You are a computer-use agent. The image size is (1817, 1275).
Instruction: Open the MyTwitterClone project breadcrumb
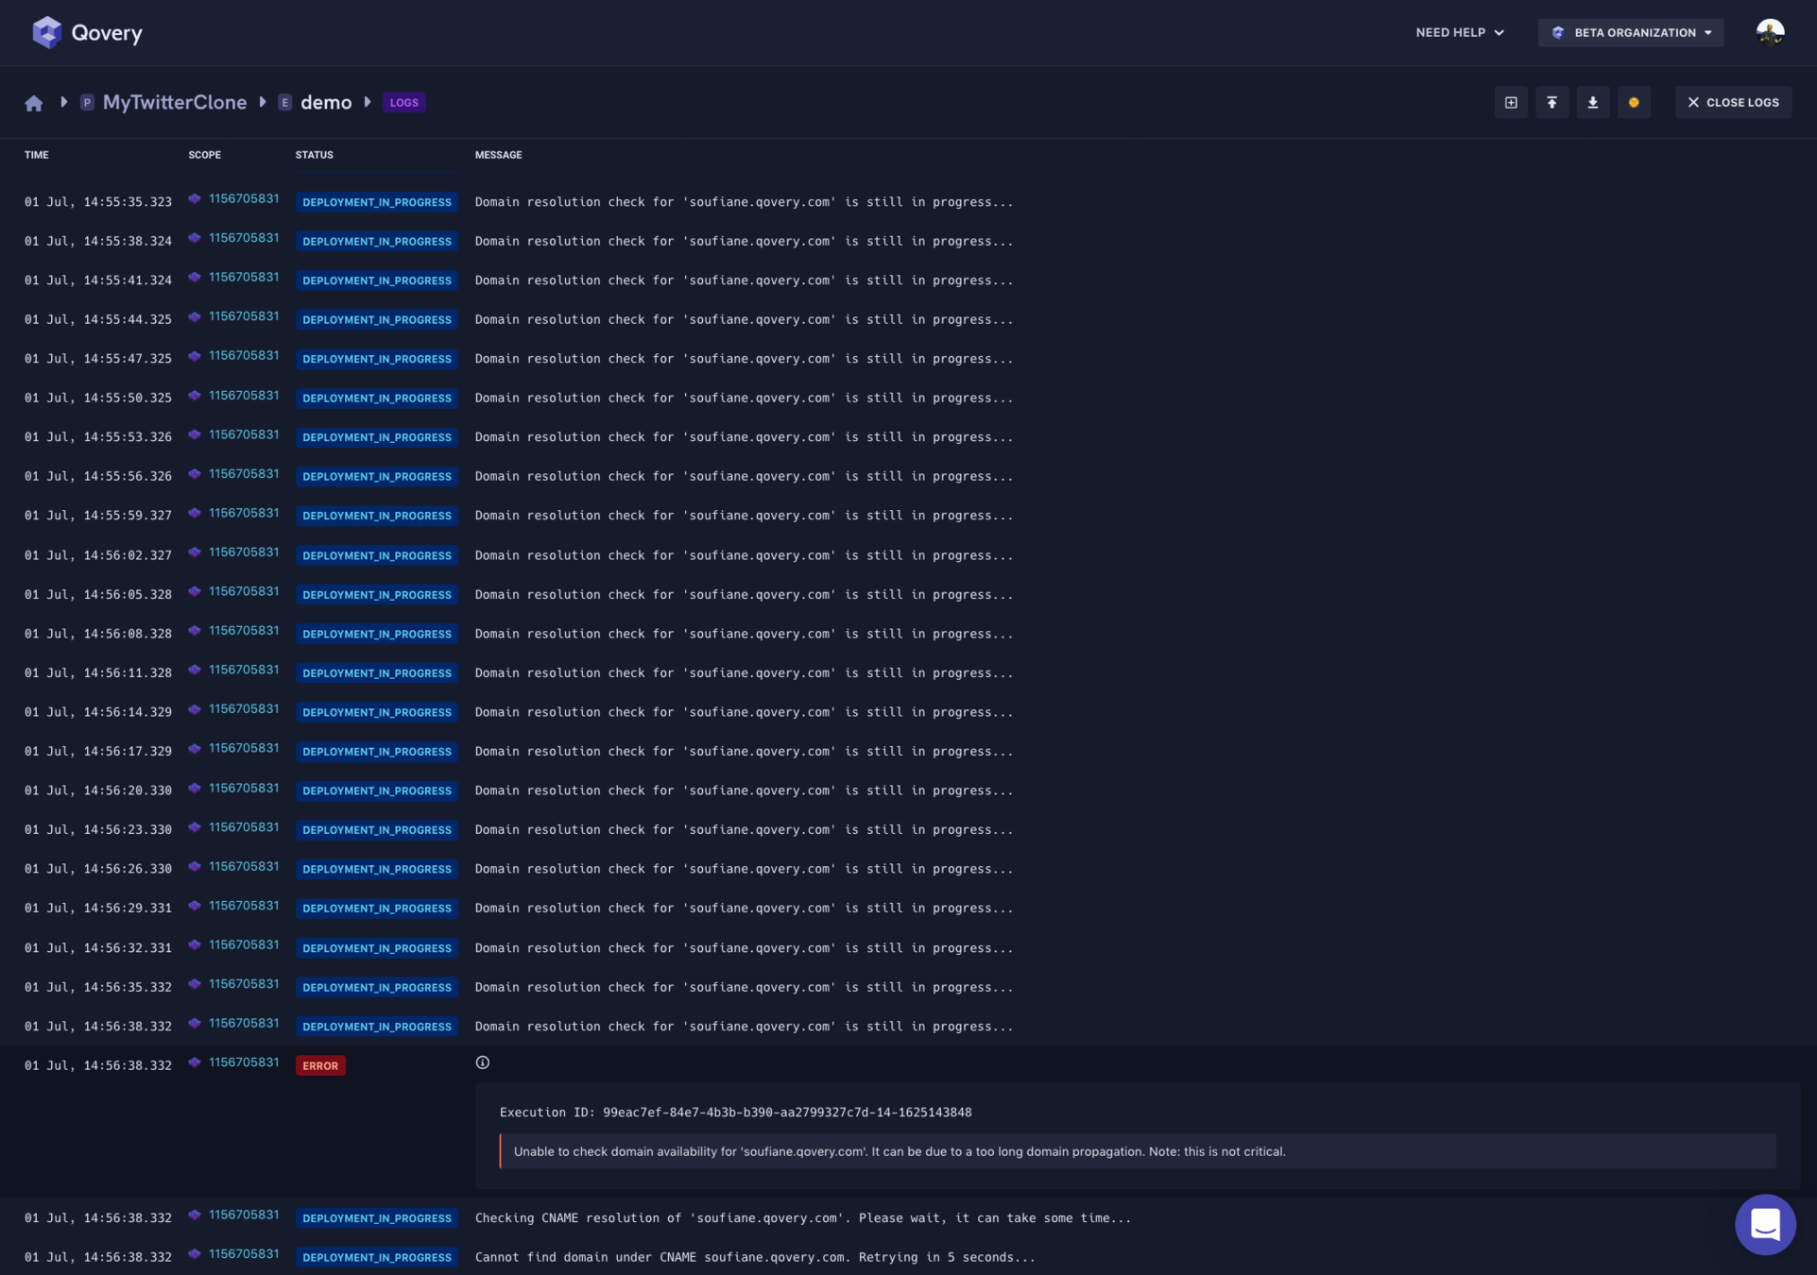tap(174, 102)
